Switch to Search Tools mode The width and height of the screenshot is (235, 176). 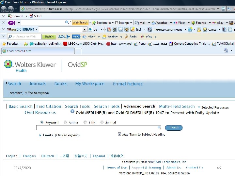[x=77, y=106]
